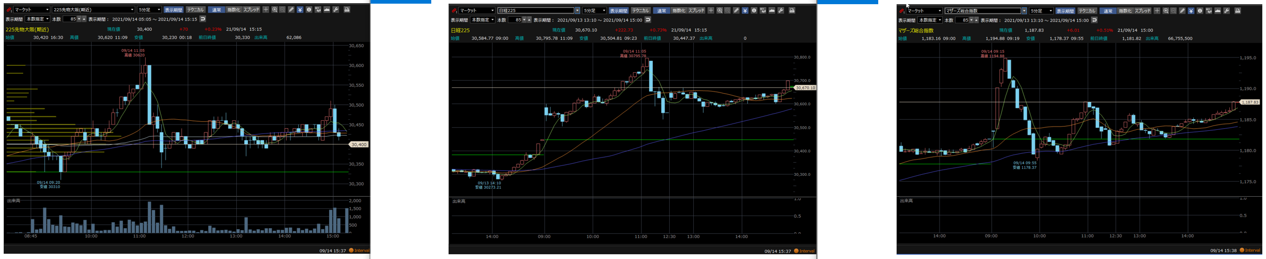The height and width of the screenshot is (259, 1266).
Task: Click zoom-in magnifier in 225先物大阪 chart toolbar
Action: [275, 10]
